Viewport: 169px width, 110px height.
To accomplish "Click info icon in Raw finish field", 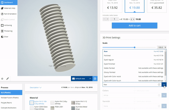I will pos(159,85).
